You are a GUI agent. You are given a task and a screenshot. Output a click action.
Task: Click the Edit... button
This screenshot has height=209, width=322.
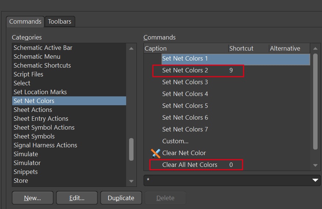tap(77, 198)
